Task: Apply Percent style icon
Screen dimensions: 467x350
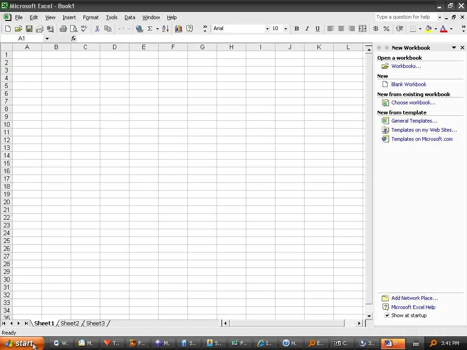Action: (x=387, y=29)
